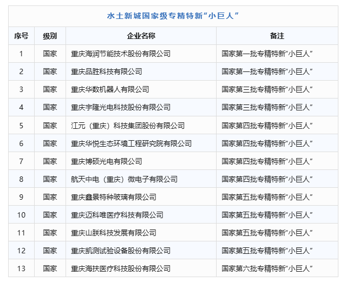346x282 pixels.
Task: Click 国家第三批 remark in 重庆宇隆光电 row
Action: pos(267,107)
